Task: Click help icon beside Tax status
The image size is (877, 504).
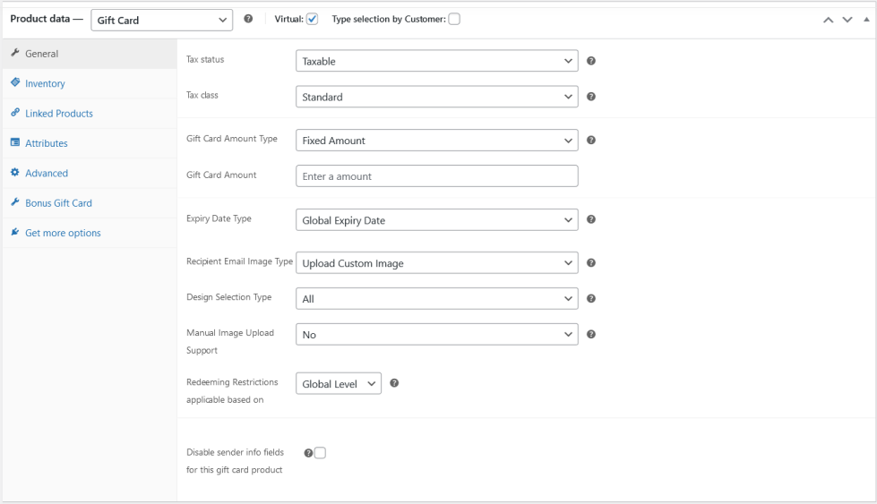Action: (x=591, y=62)
